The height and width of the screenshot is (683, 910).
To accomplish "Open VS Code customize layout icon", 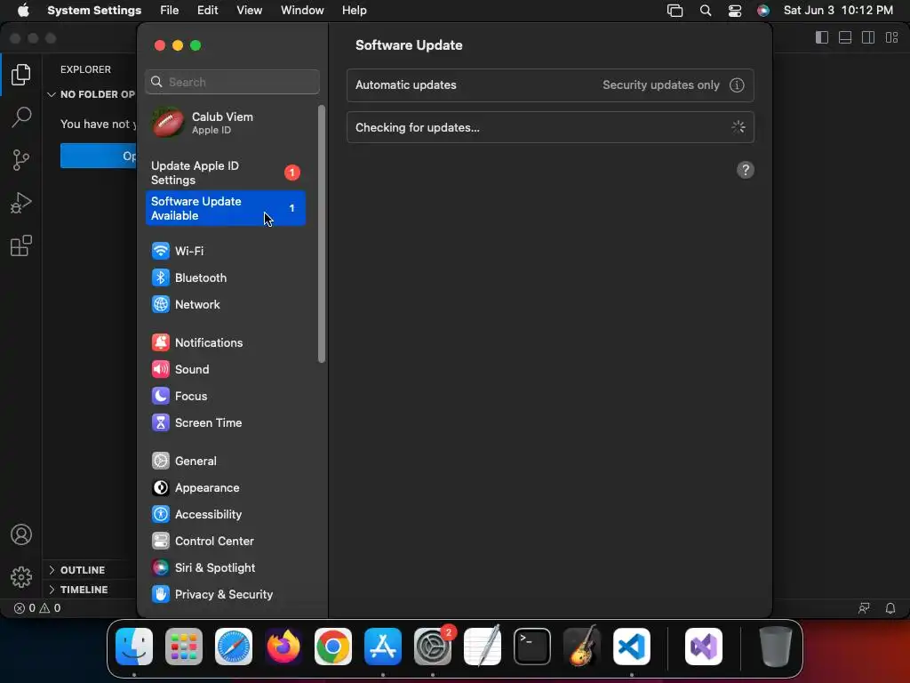I will [891, 37].
